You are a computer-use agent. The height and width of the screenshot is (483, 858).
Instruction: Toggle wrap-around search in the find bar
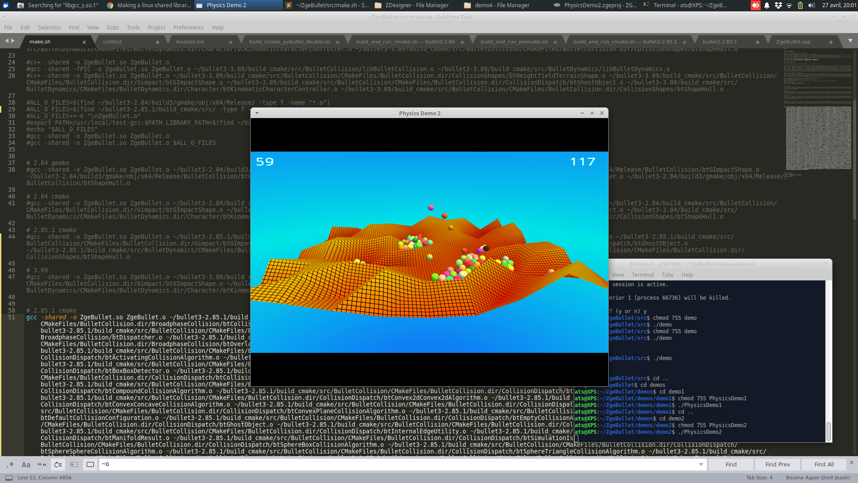58,465
